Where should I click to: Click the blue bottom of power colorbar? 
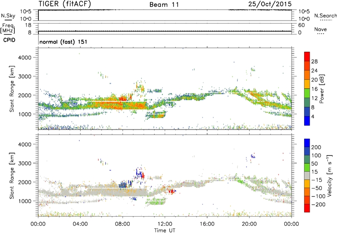(307, 121)
